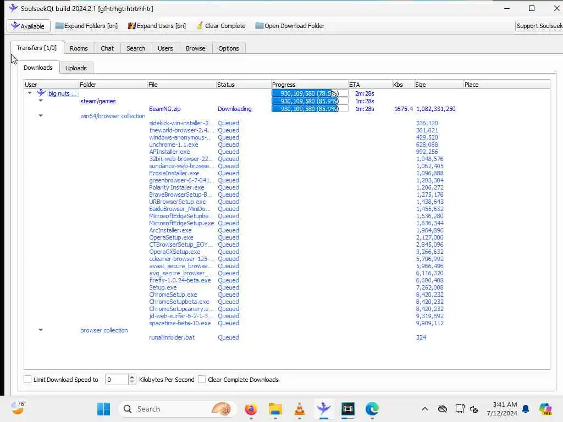Image resolution: width=563 pixels, height=422 pixels.
Task: Switch to the Uploads sub-tab
Action: 76,68
